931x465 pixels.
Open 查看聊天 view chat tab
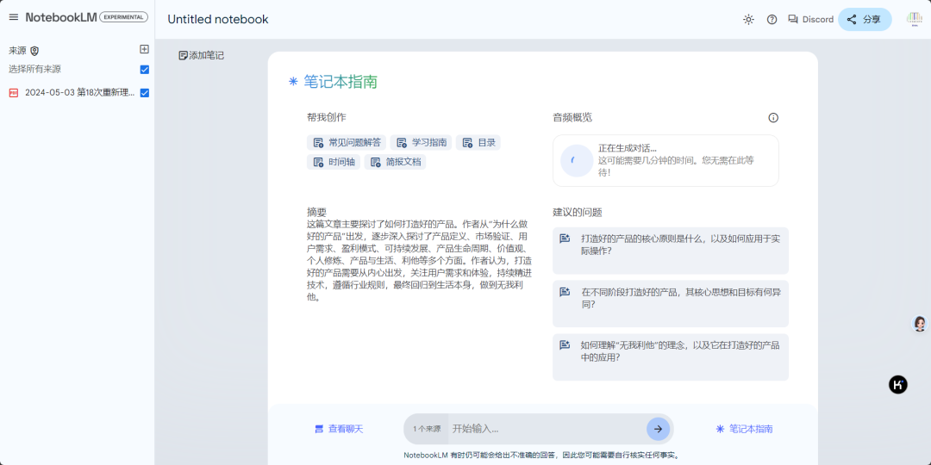click(x=339, y=429)
